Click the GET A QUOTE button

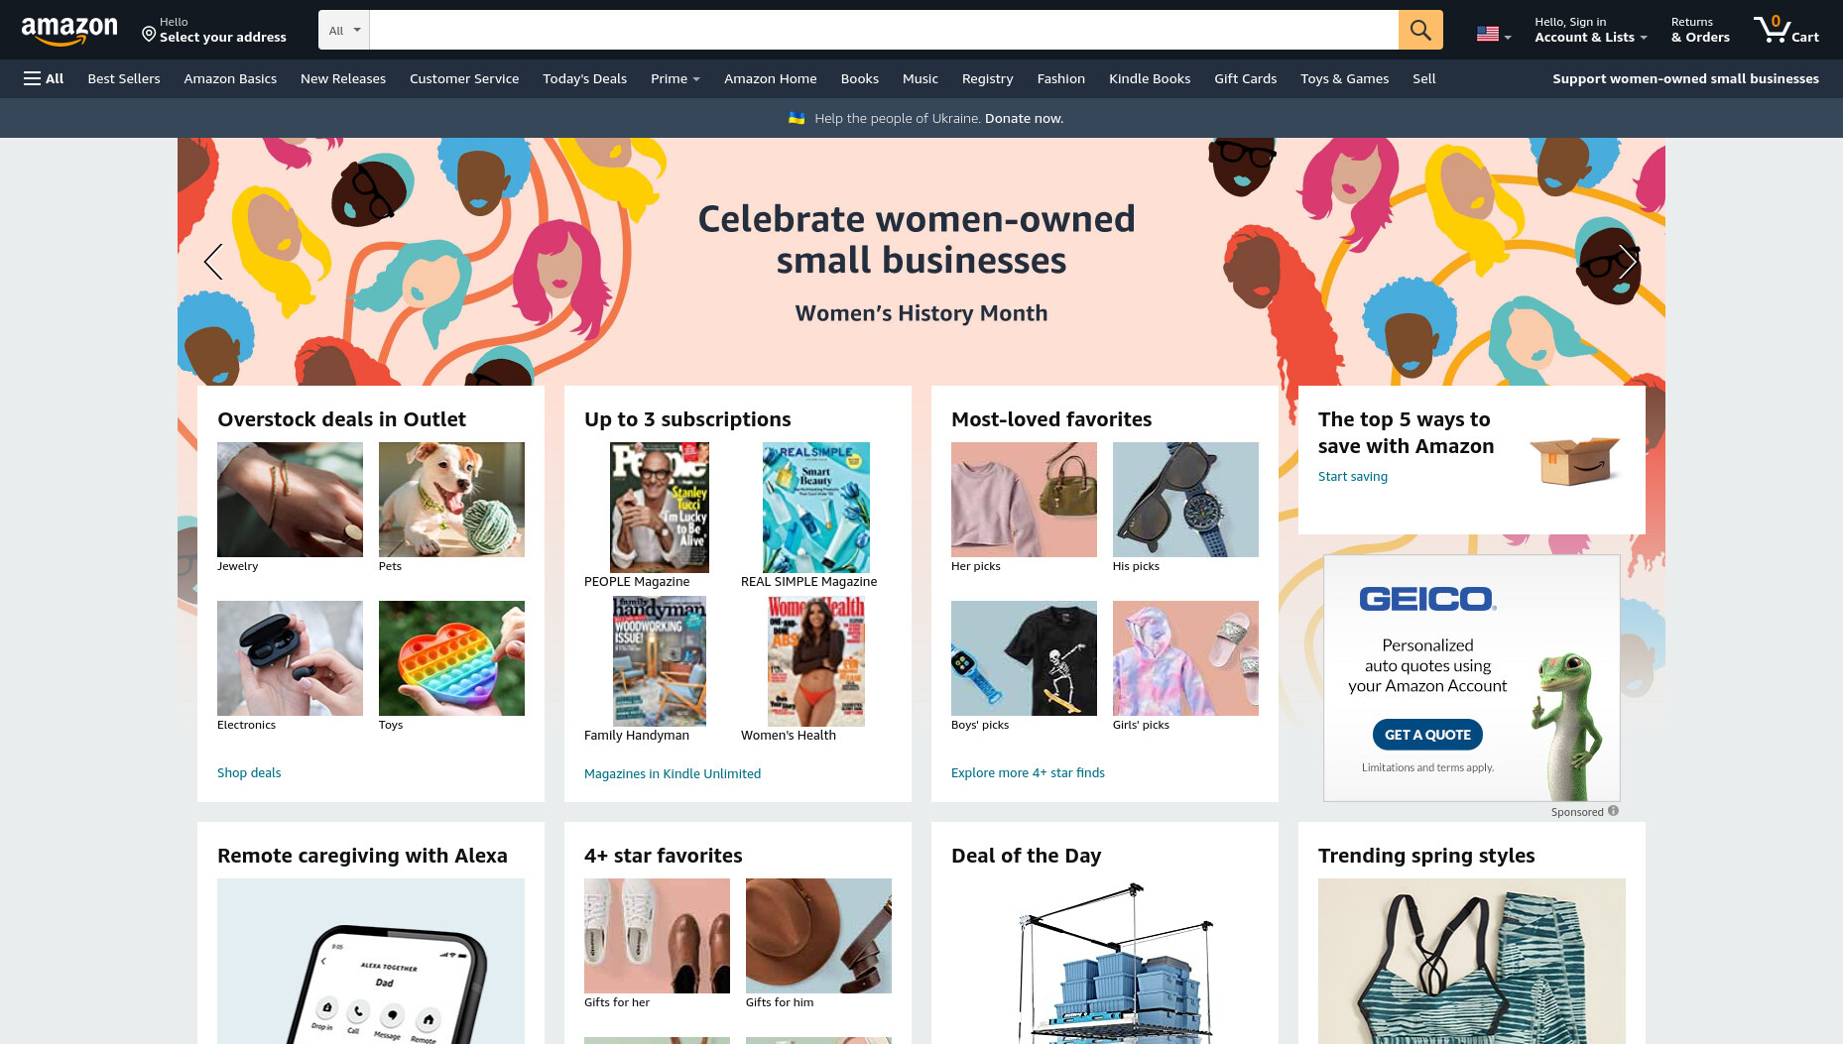[x=1427, y=735]
